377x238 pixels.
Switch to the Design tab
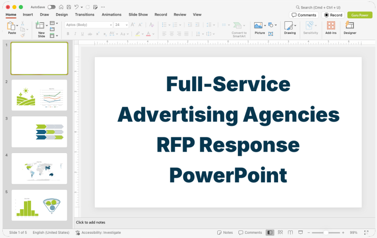62,15
